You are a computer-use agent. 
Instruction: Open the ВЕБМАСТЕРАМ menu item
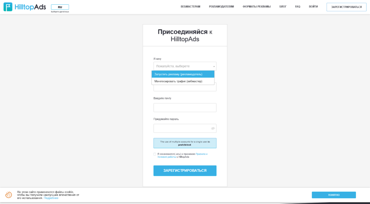190,7
